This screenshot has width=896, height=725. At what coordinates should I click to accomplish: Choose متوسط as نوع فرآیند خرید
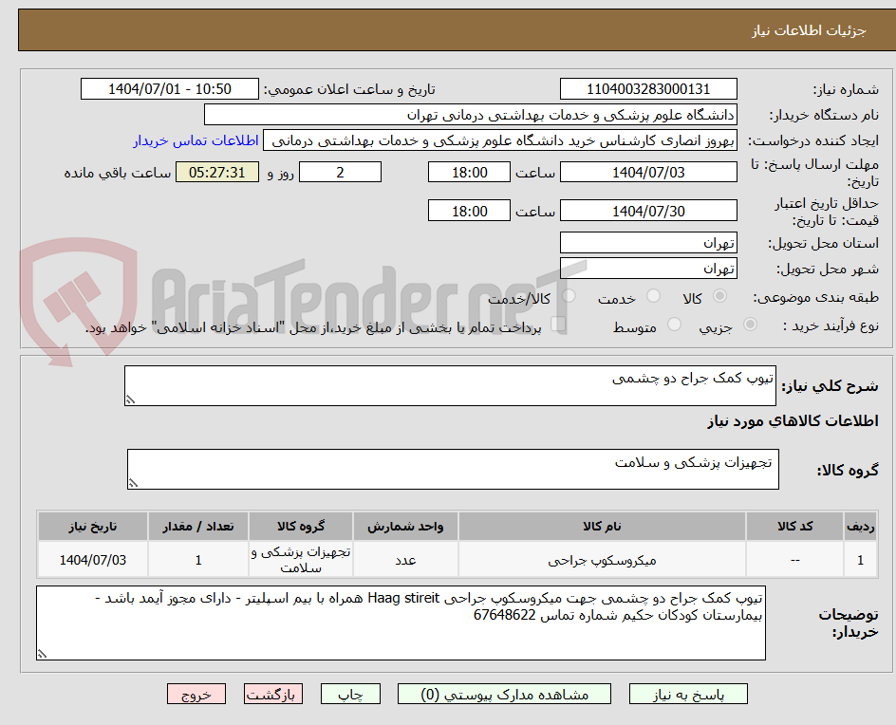pos(676,324)
